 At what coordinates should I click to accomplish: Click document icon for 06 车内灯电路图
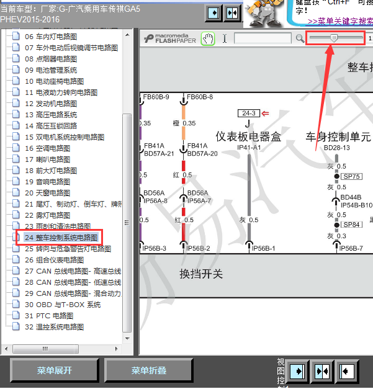click(x=16, y=36)
